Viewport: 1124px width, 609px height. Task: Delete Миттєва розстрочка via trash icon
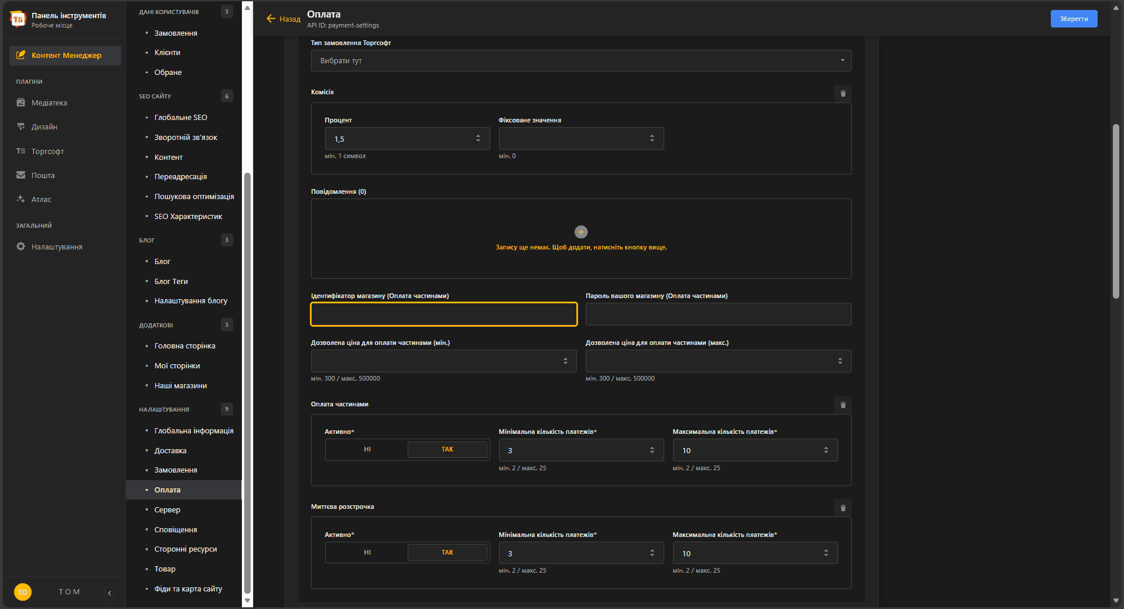click(843, 508)
